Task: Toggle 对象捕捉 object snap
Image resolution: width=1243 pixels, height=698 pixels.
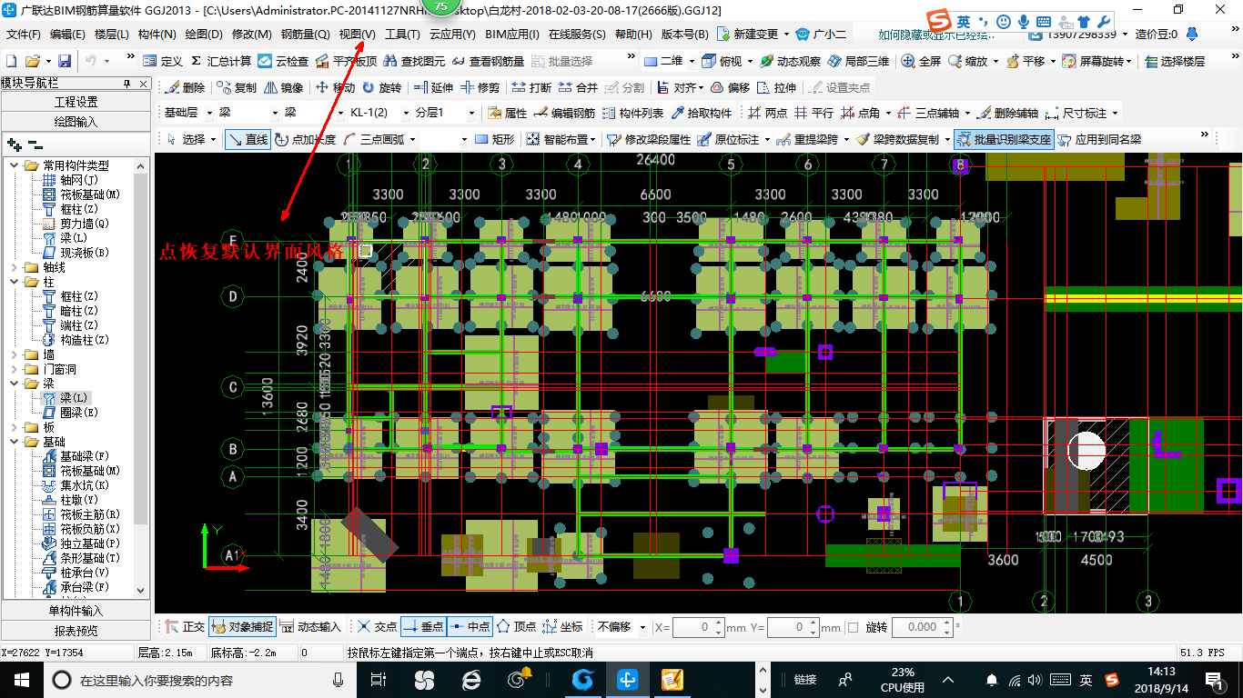Action: point(242,626)
